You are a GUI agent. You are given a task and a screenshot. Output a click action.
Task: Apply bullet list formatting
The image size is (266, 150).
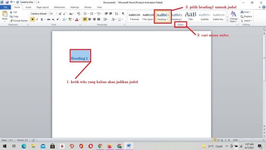point(85,14)
